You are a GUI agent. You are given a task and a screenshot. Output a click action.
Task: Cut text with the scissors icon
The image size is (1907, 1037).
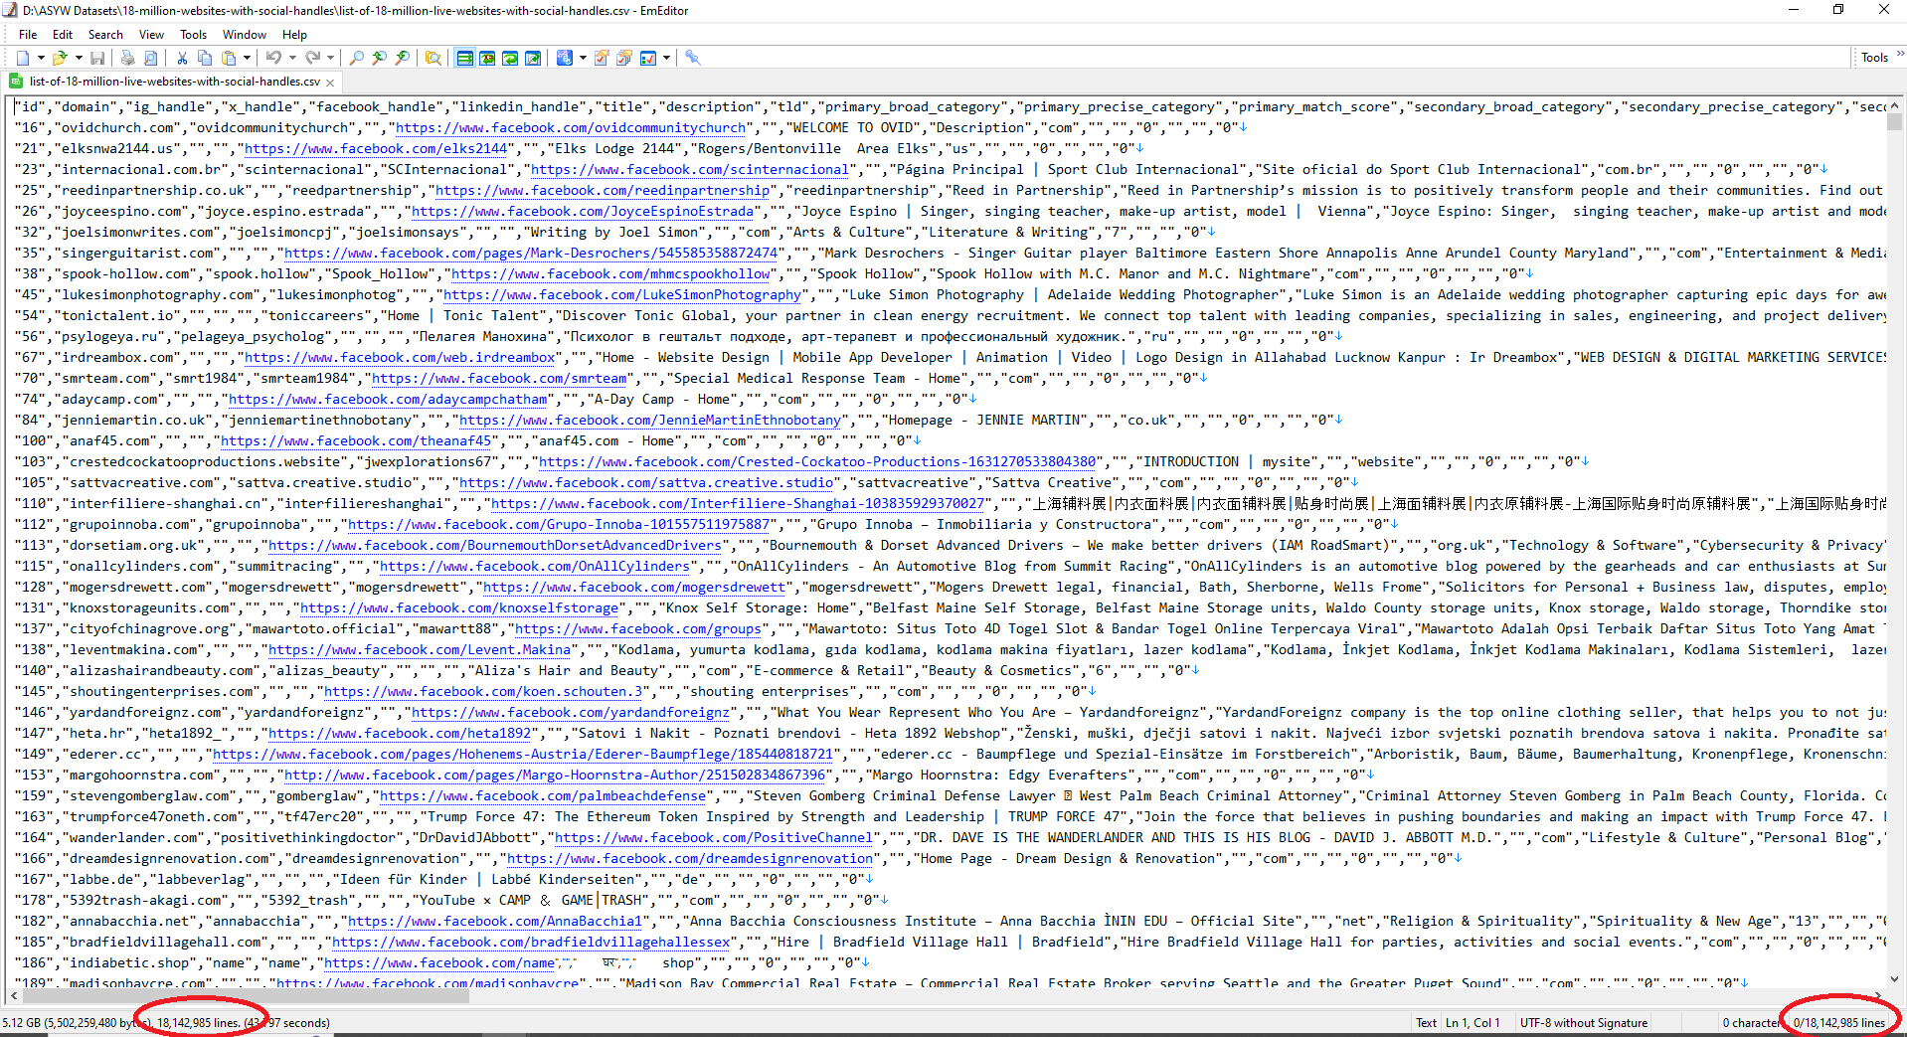(182, 57)
